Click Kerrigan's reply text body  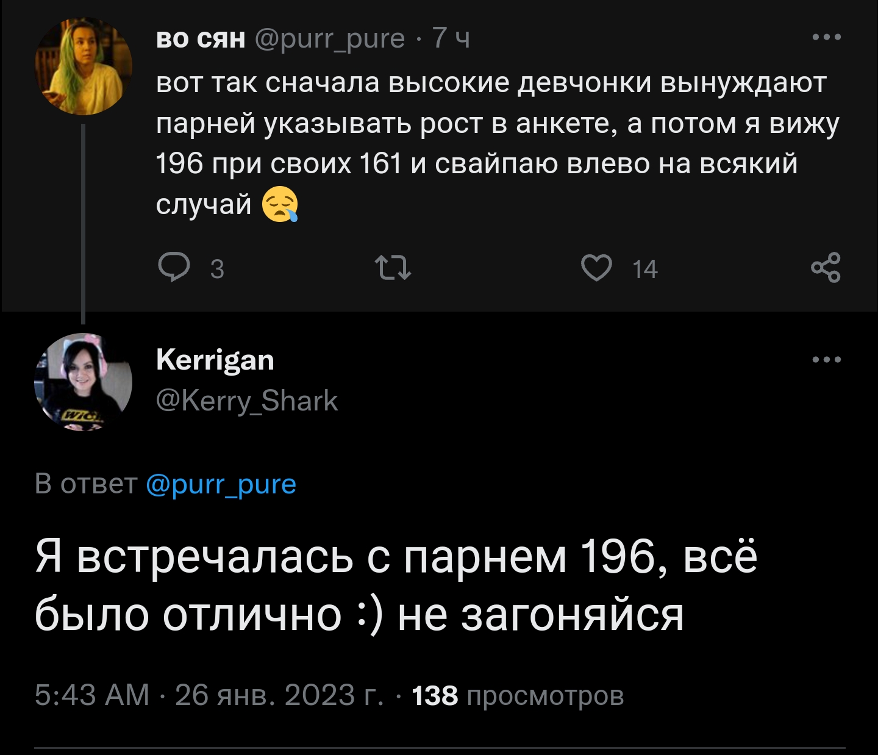click(x=396, y=585)
